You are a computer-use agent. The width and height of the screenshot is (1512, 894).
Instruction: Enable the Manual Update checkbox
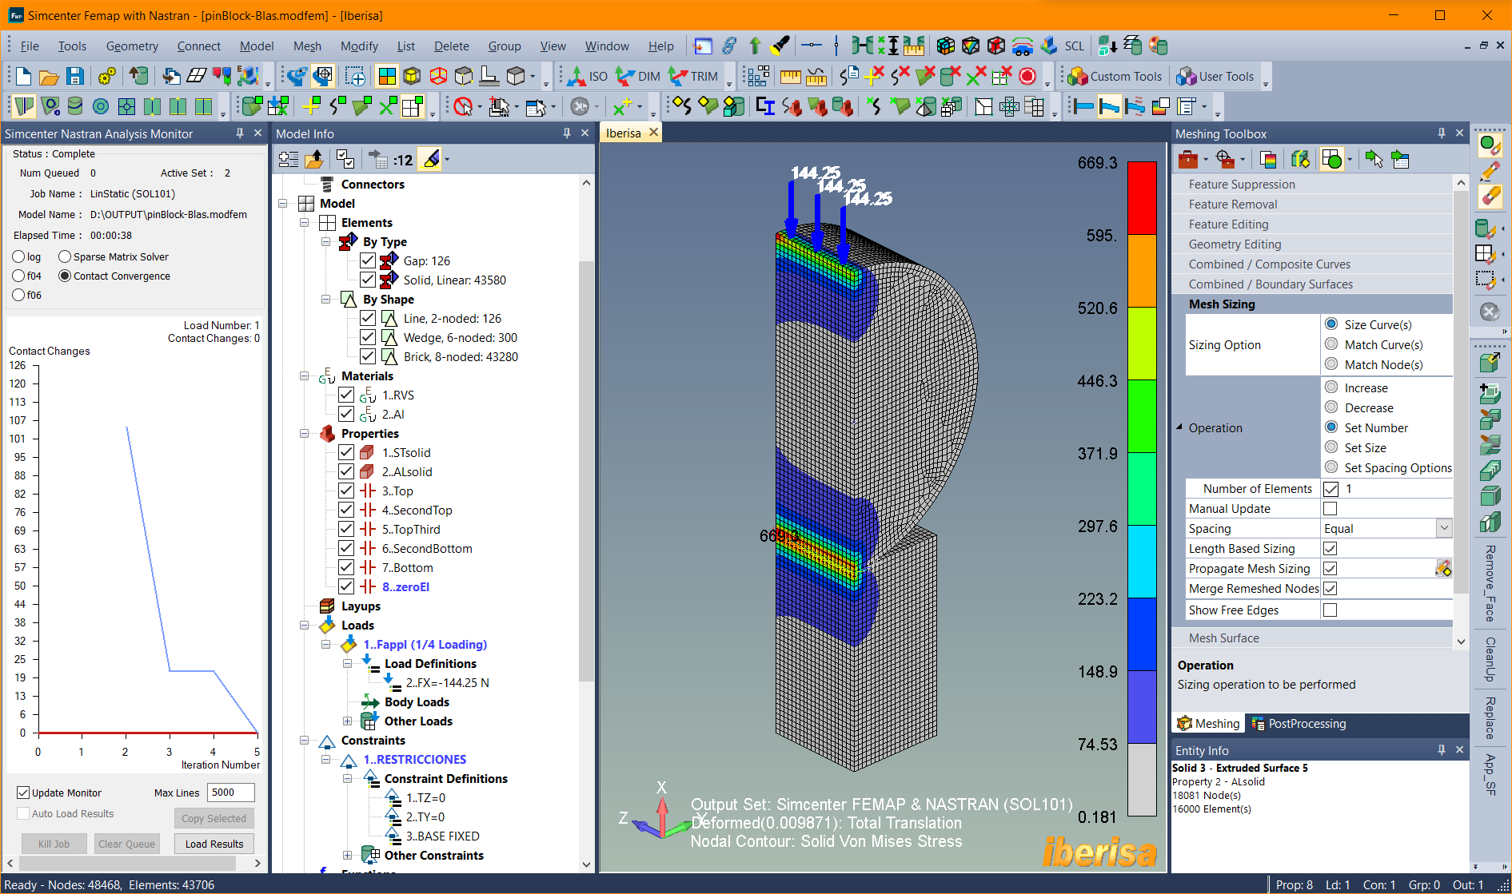1330,509
